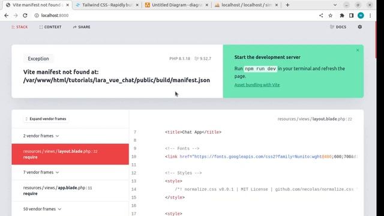Click the normalize.css comment code line
The width and height of the screenshot is (384, 216).
[x=266, y=190]
